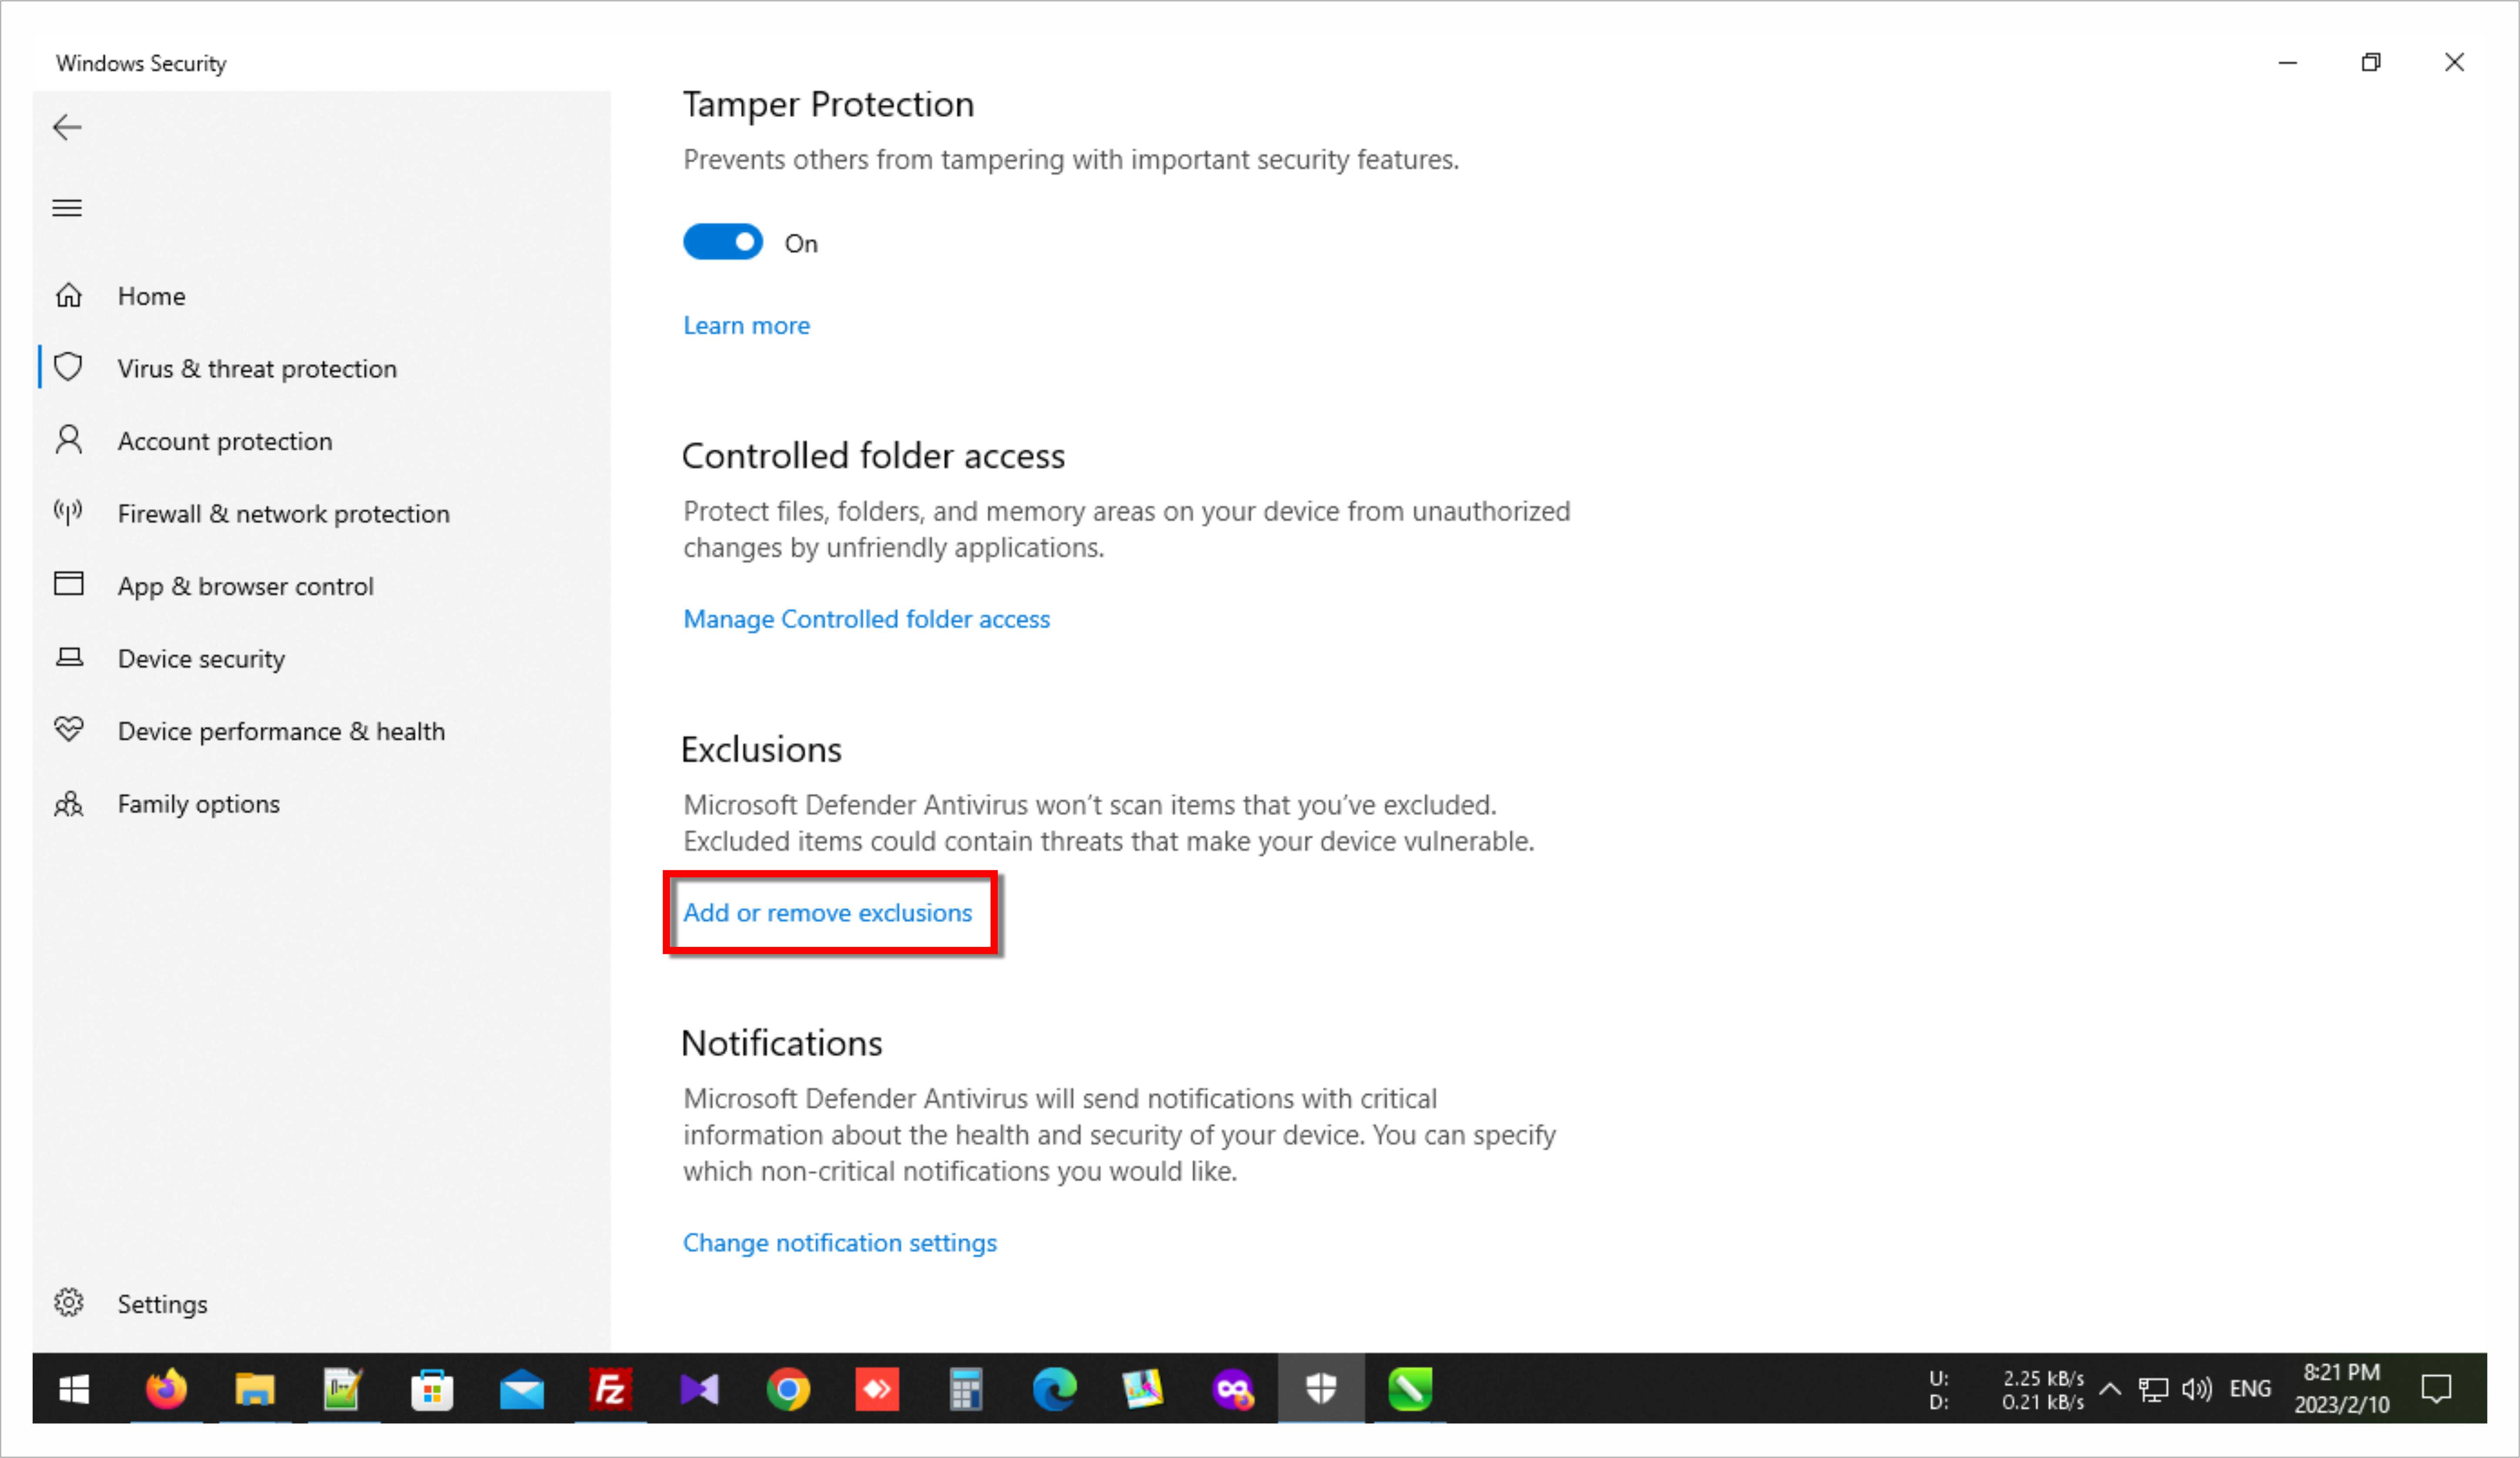Open the hamburger navigation menu
Image resolution: width=2520 pixels, height=1458 pixels.
(67, 208)
